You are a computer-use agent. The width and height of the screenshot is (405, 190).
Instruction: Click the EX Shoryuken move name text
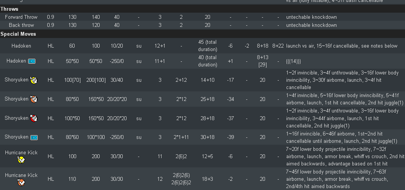pyautogui.click(x=17, y=137)
